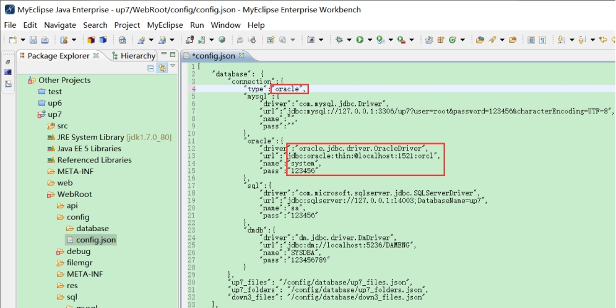
Task: Select JRE System Library entry
Action: click(x=115, y=138)
